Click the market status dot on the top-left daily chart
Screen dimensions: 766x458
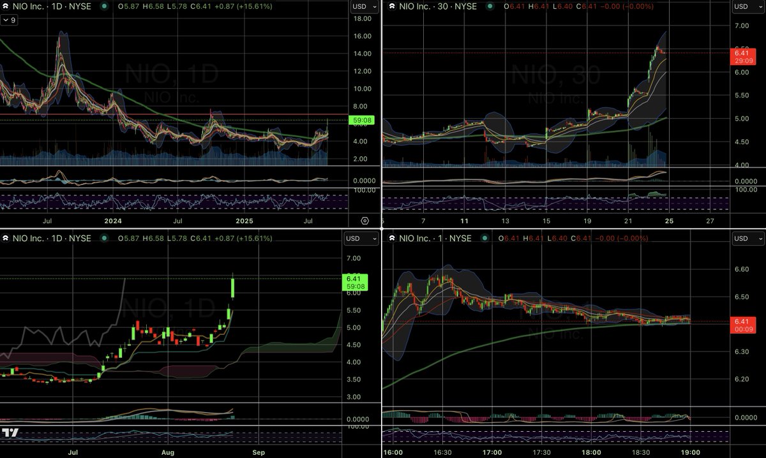tap(105, 7)
